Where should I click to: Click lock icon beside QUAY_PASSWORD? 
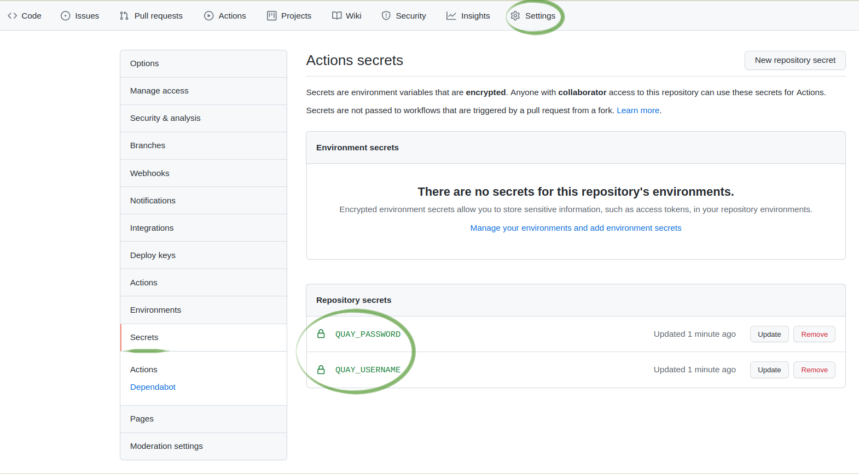(x=321, y=334)
